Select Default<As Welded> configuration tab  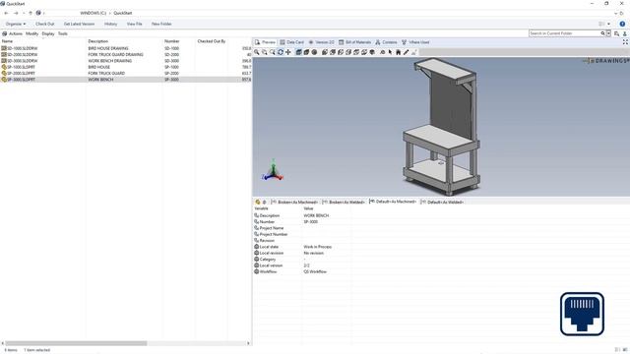pyautogui.click(x=442, y=202)
